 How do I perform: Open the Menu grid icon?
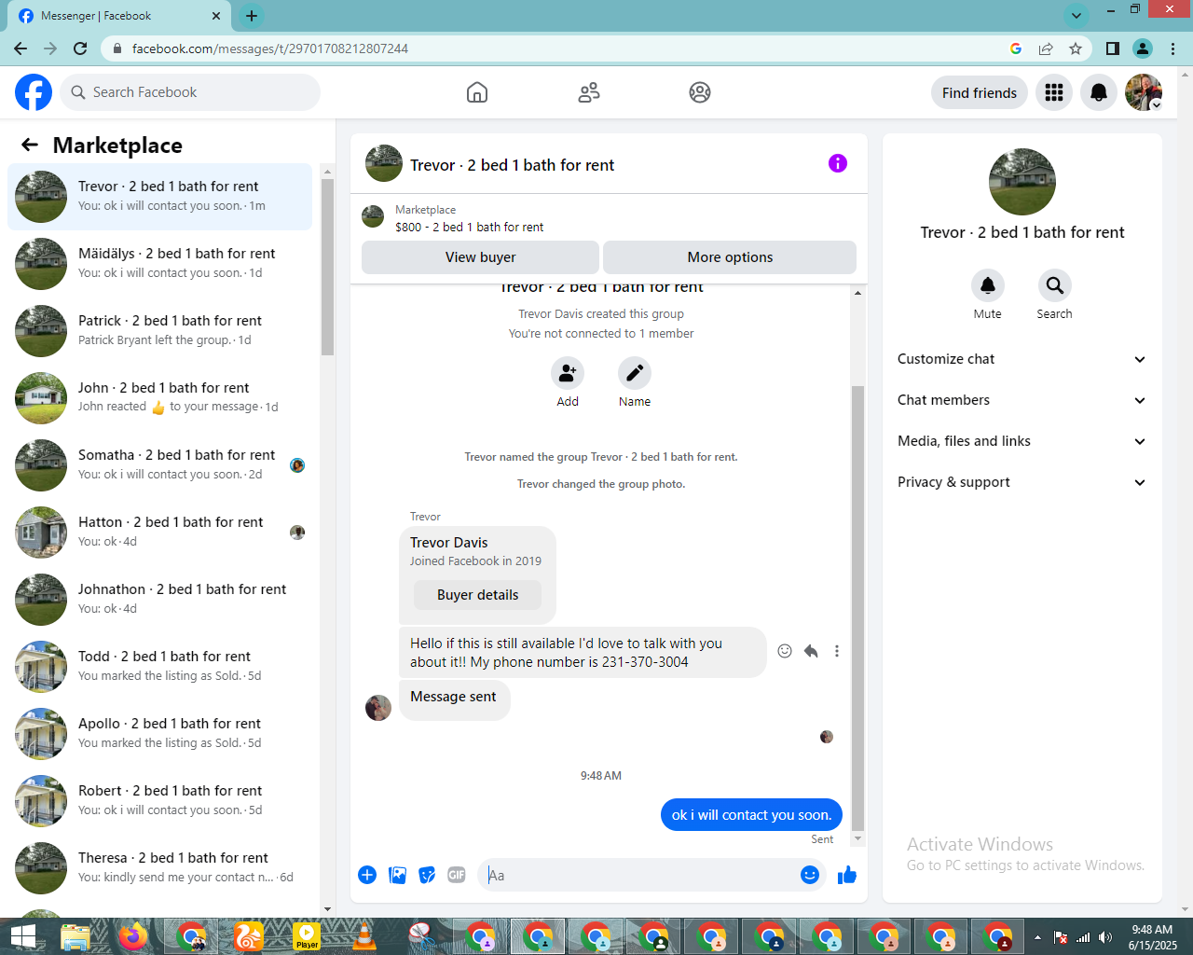(x=1054, y=92)
